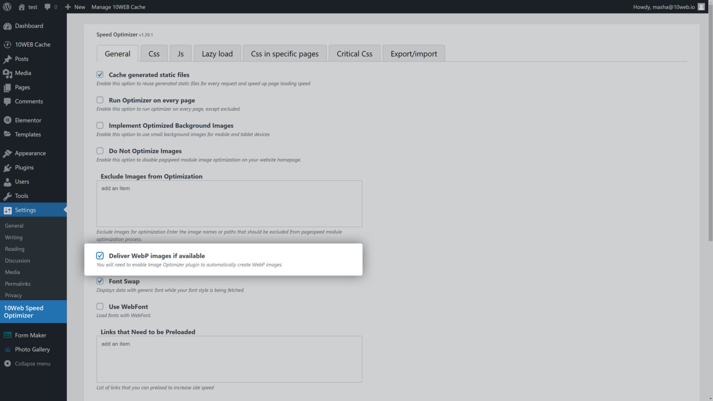The image size is (713, 401).
Task: Open Photo Gallery from the sidebar
Action: (x=33, y=349)
